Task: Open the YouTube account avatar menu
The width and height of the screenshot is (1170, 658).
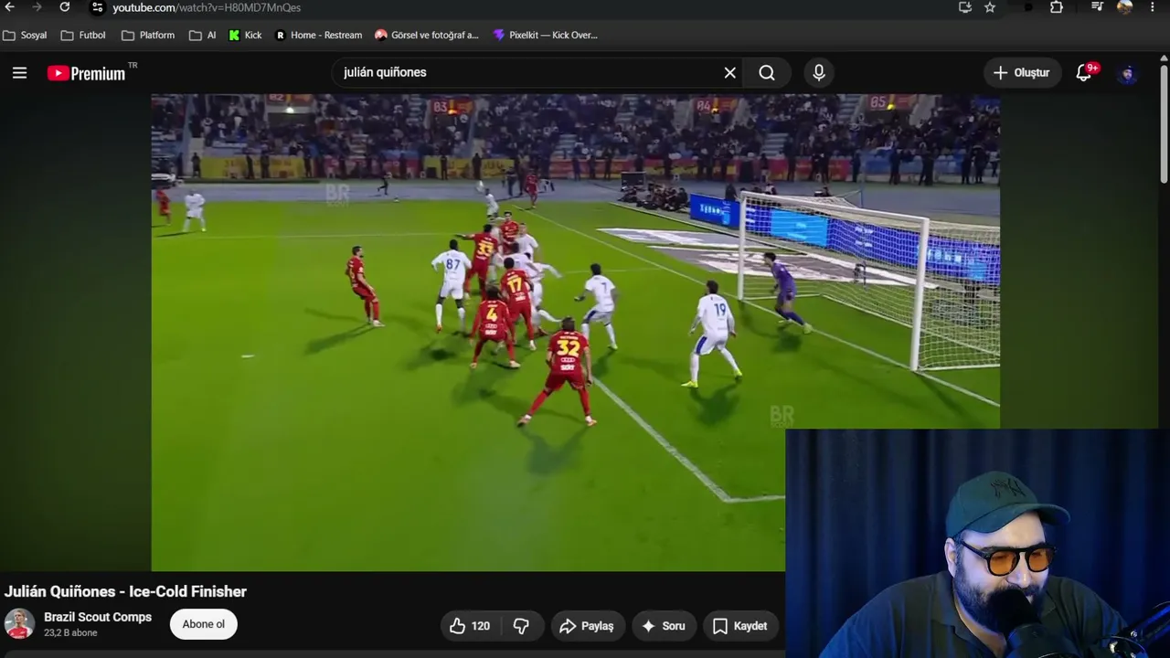Action: pyautogui.click(x=1128, y=73)
